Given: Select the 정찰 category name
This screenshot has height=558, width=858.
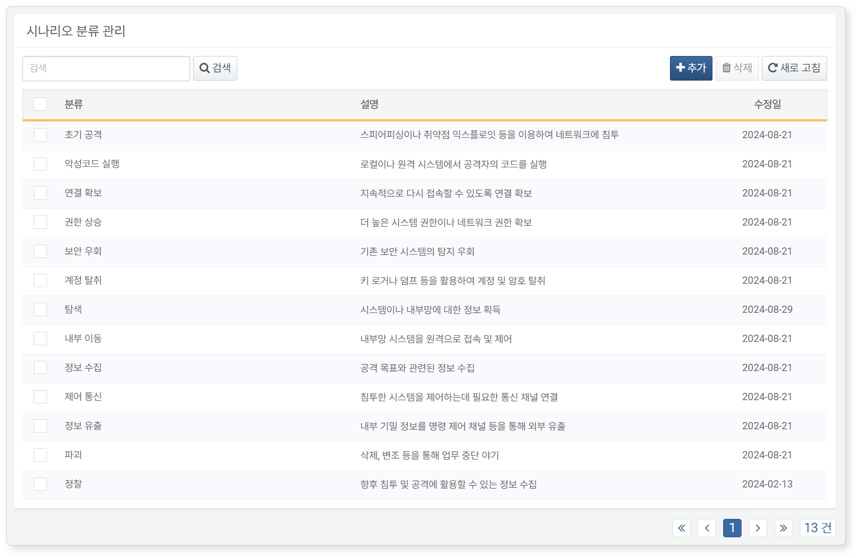Looking at the screenshot, I should pos(73,484).
